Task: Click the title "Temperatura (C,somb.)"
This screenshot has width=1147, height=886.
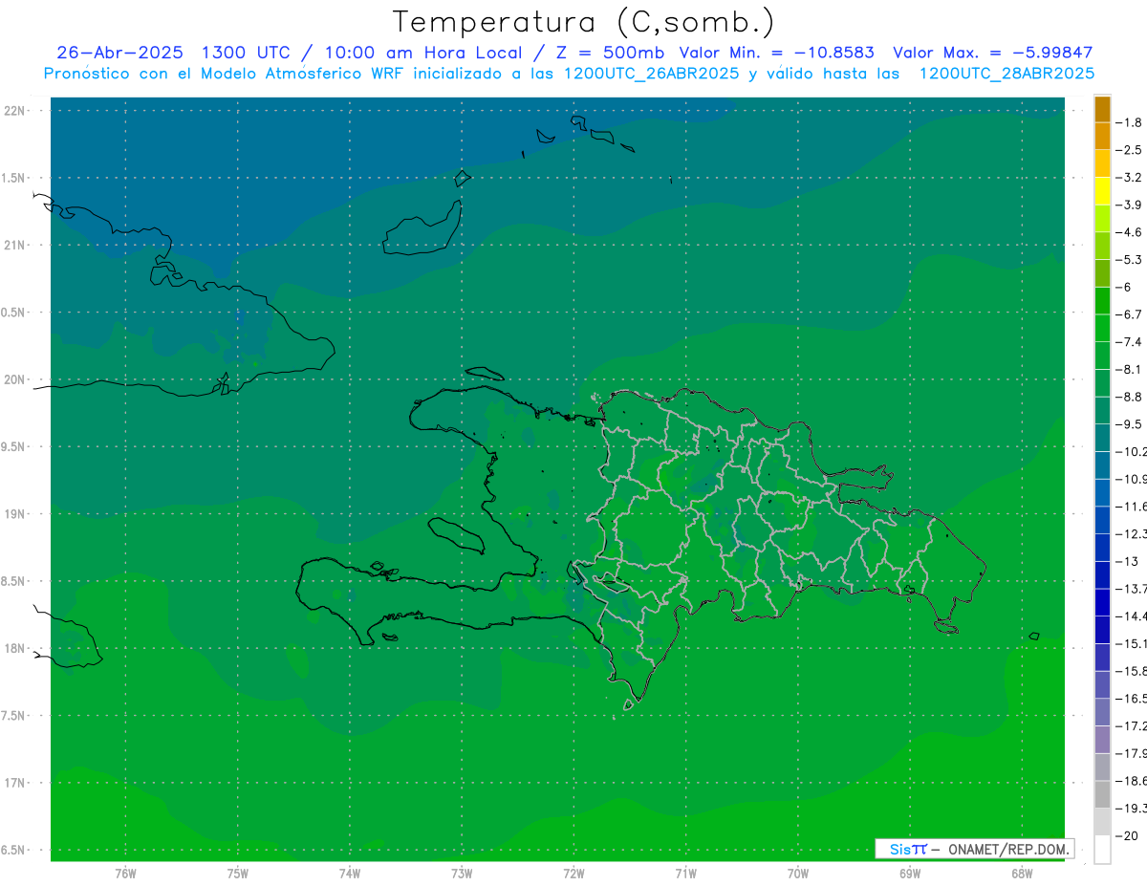Action: tap(583, 23)
